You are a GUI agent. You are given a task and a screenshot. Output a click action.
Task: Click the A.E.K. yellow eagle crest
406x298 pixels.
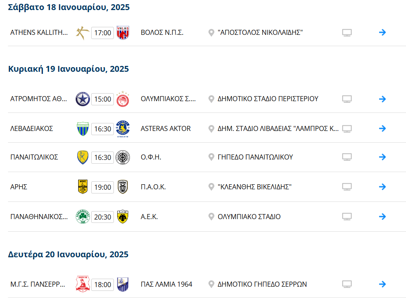pos(123,217)
